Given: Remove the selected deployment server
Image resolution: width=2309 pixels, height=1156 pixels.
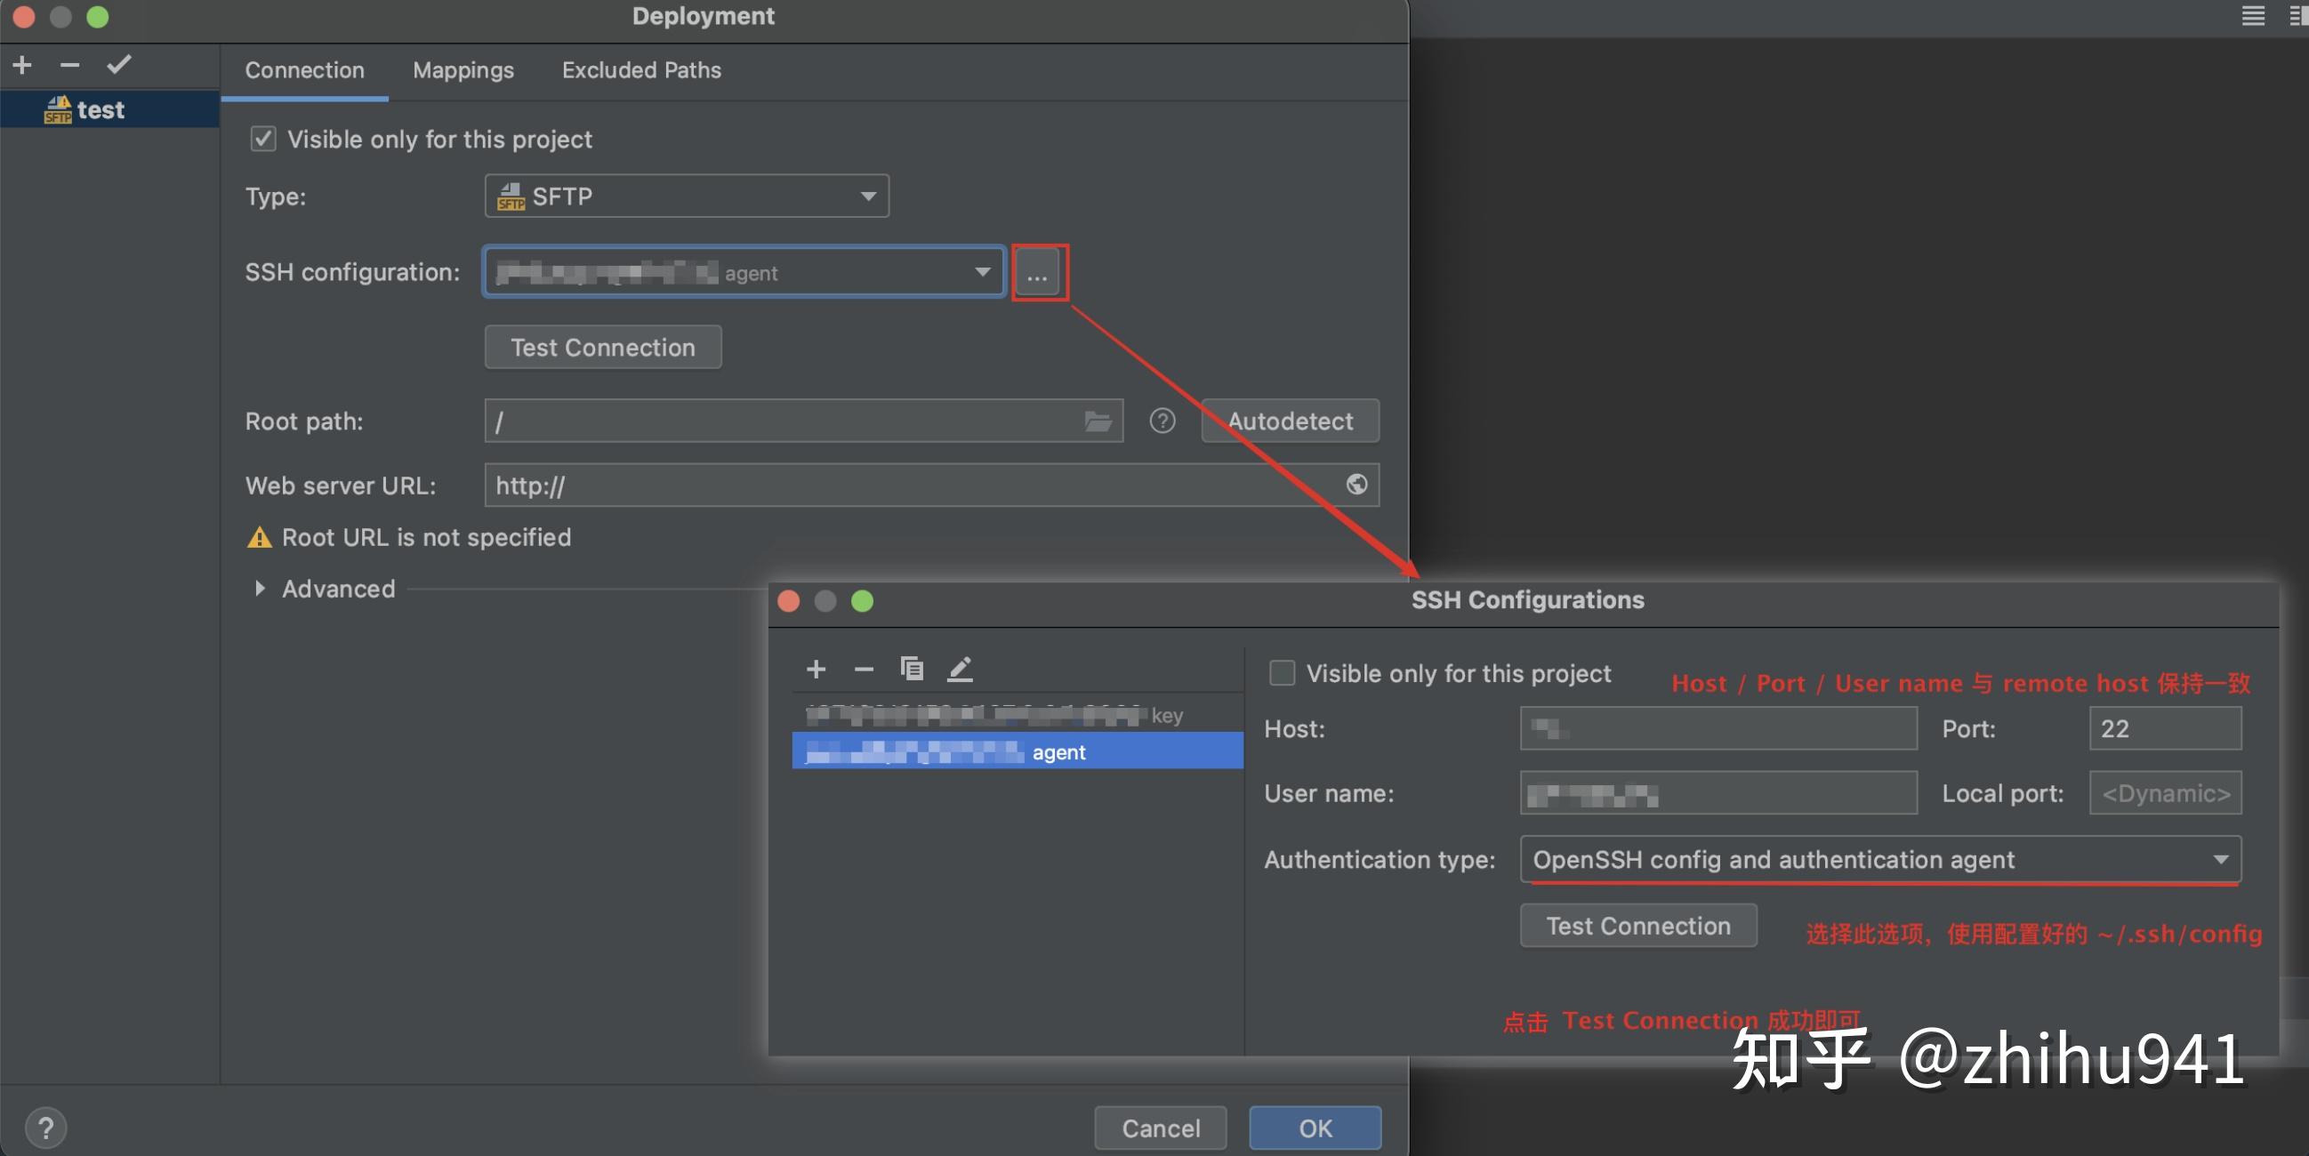Looking at the screenshot, I should (69, 65).
